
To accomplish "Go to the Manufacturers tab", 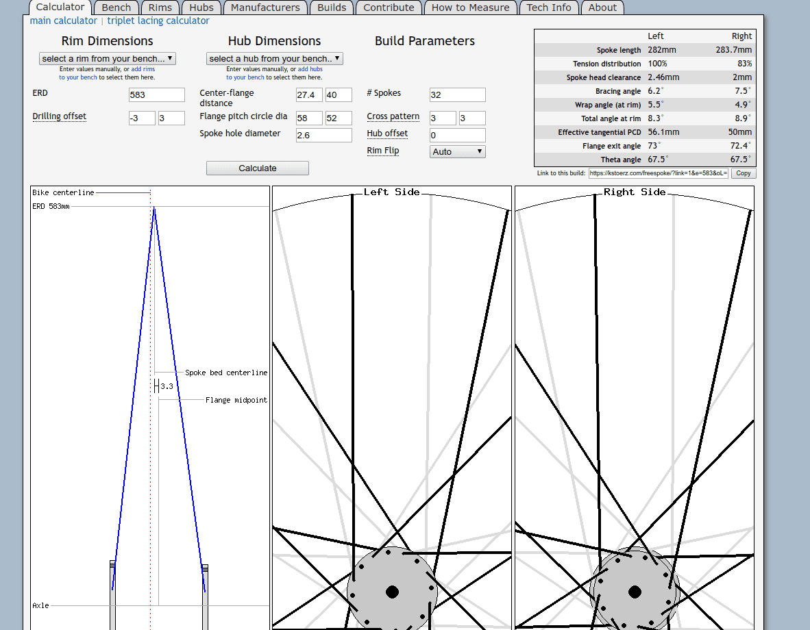I will click(x=265, y=8).
